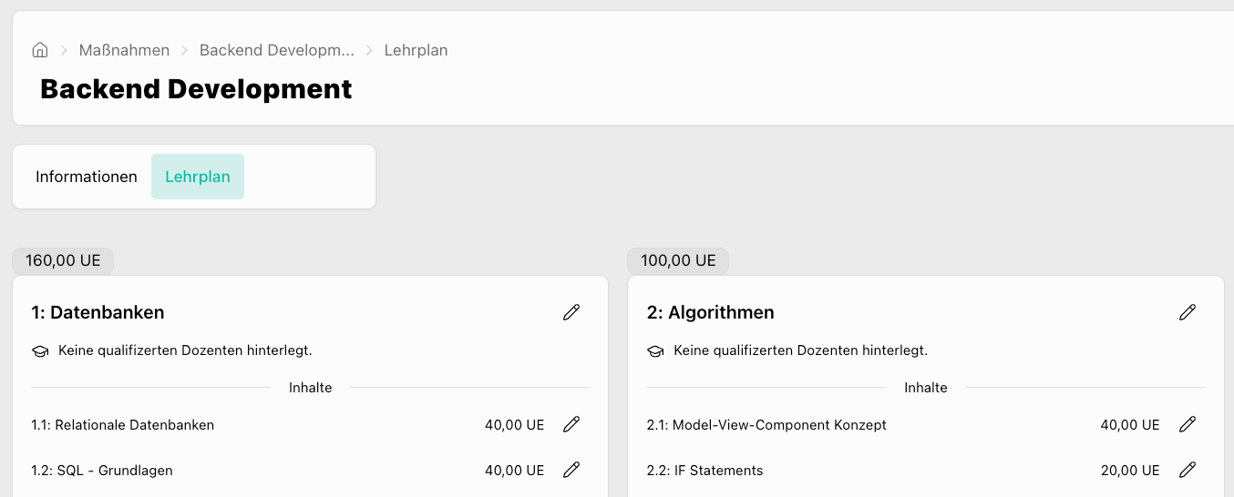This screenshot has width=1234, height=497.
Task: Click the 100,00 UE badge
Action: 678,260
